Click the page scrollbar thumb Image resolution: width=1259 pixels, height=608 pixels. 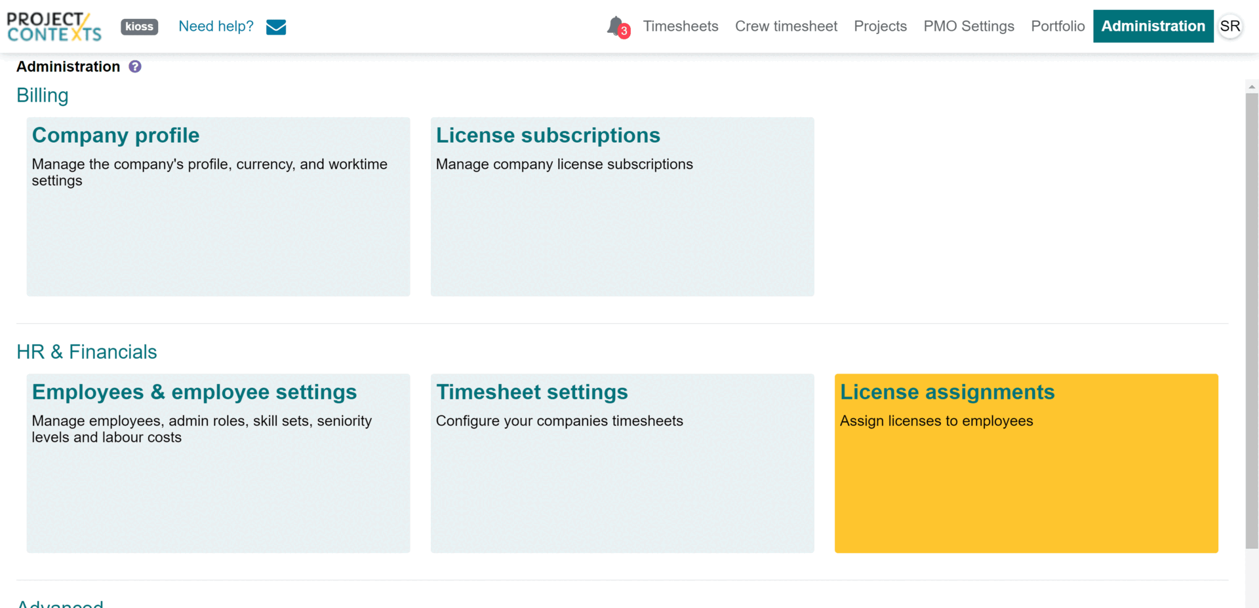click(x=1252, y=321)
